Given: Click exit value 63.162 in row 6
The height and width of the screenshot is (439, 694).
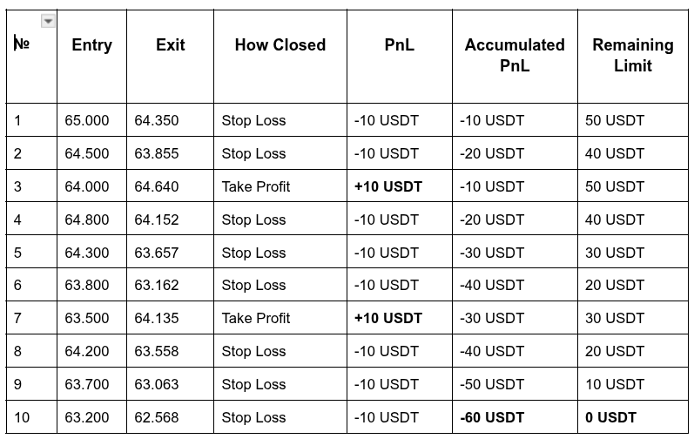Looking at the screenshot, I should (x=156, y=285).
